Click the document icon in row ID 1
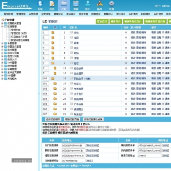The height and width of the screenshot is (171, 171). [53, 33]
